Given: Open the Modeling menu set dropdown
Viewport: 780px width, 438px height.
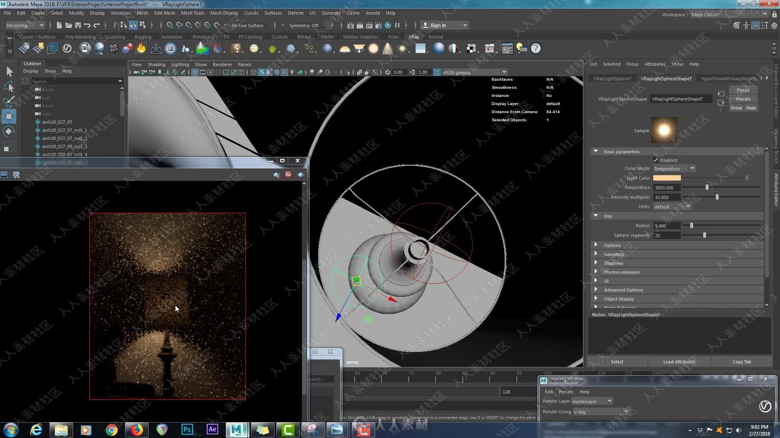Looking at the screenshot, I should point(25,25).
